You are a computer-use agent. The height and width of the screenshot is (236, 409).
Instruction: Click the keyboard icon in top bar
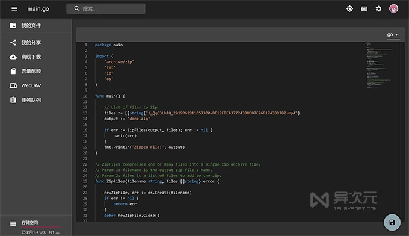[x=364, y=8]
